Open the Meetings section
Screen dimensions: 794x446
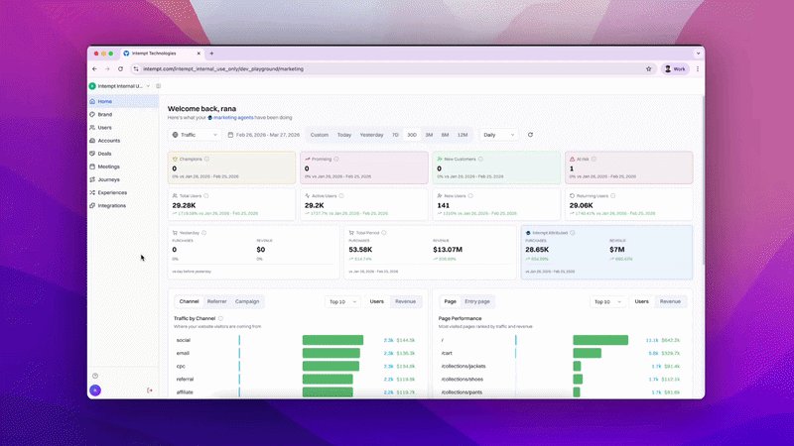(123, 167)
